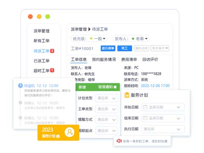Expand the 工单类型 select box

(x=107, y=109)
